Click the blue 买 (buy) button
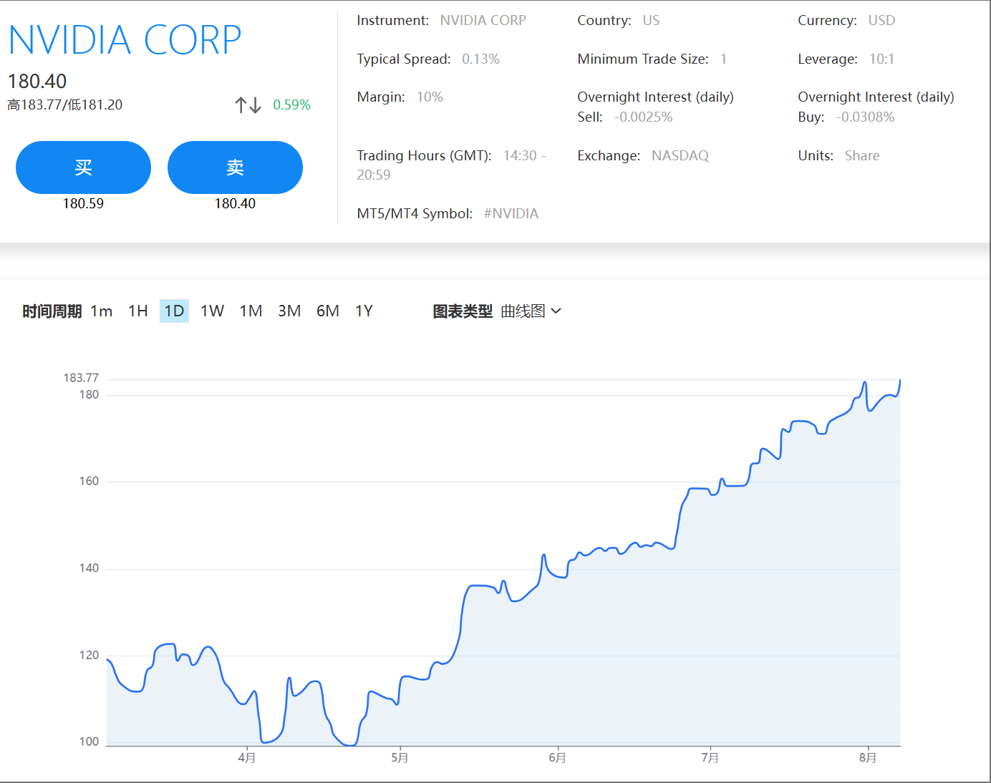This screenshot has width=991, height=783. pyautogui.click(x=83, y=167)
